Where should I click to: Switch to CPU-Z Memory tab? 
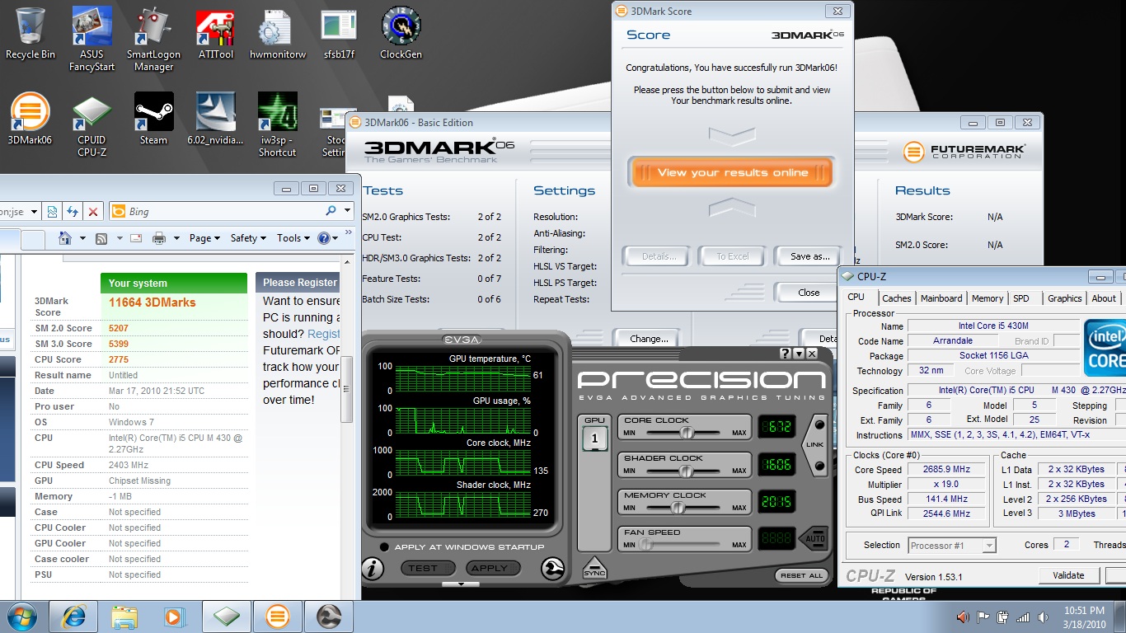pyautogui.click(x=987, y=298)
